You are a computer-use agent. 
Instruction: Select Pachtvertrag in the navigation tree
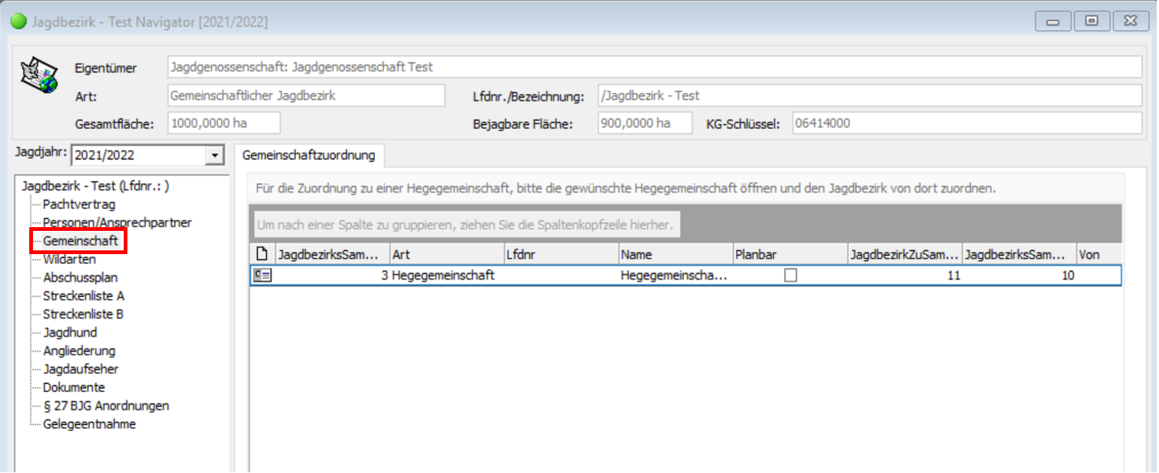tap(79, 204)
